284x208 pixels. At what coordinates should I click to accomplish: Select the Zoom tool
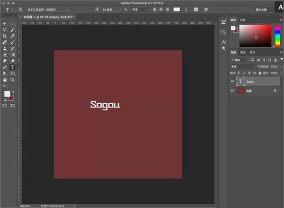12,80
